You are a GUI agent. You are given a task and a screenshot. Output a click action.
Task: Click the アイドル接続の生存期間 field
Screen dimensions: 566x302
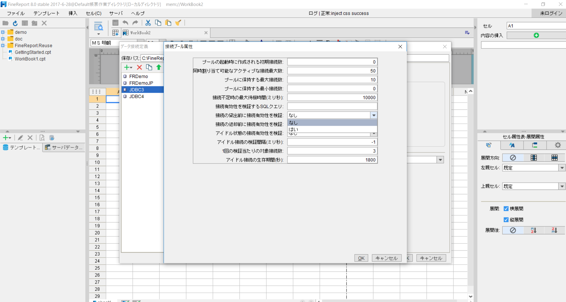[332, 160]
